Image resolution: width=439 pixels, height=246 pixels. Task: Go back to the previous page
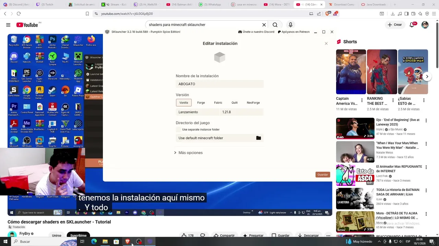click(x=5, y=14)
